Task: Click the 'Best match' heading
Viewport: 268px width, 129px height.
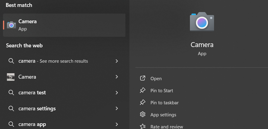Action: (19, 5)
